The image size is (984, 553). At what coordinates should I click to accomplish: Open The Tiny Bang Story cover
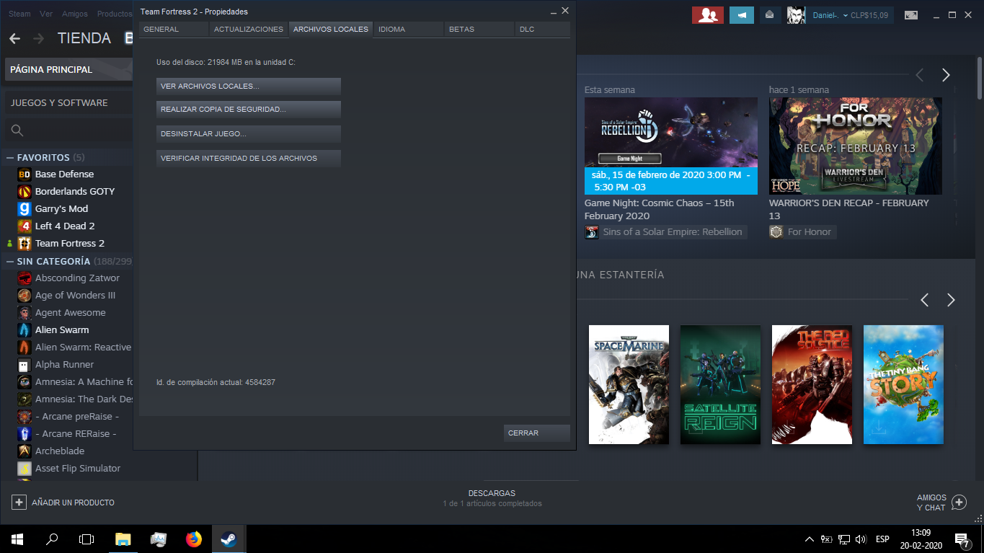(x=903, y=384)
